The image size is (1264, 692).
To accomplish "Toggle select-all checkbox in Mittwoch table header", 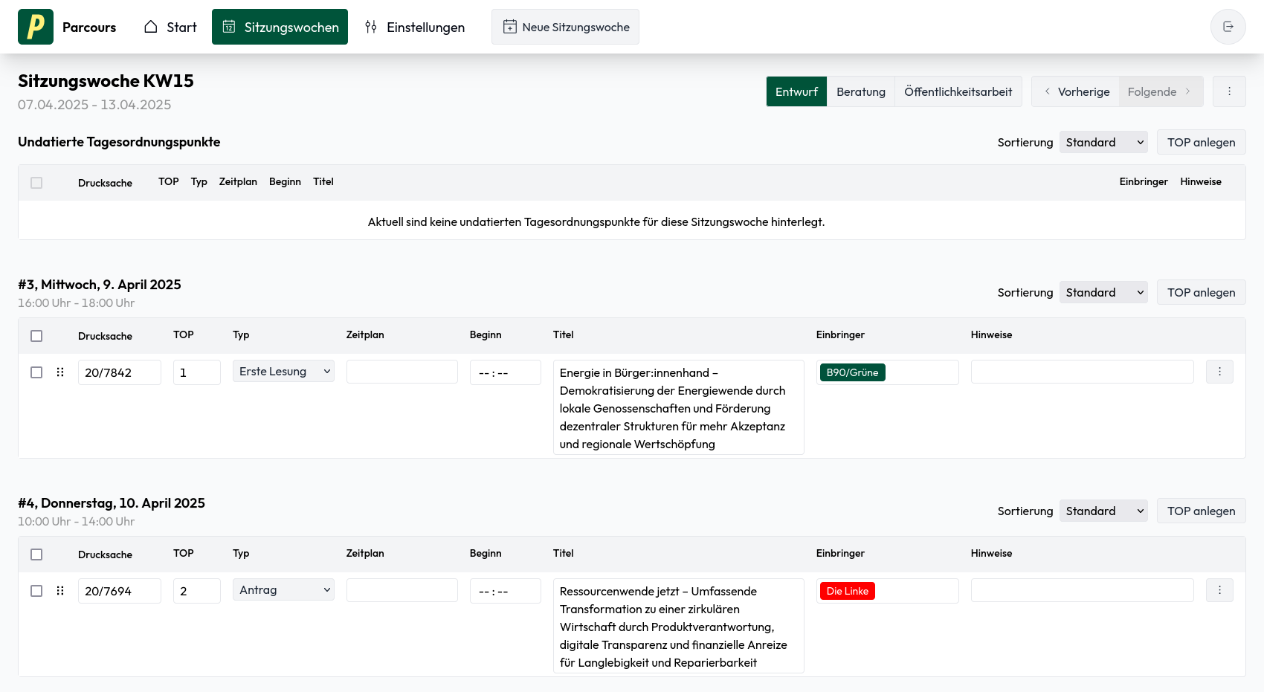I will 36,336.
